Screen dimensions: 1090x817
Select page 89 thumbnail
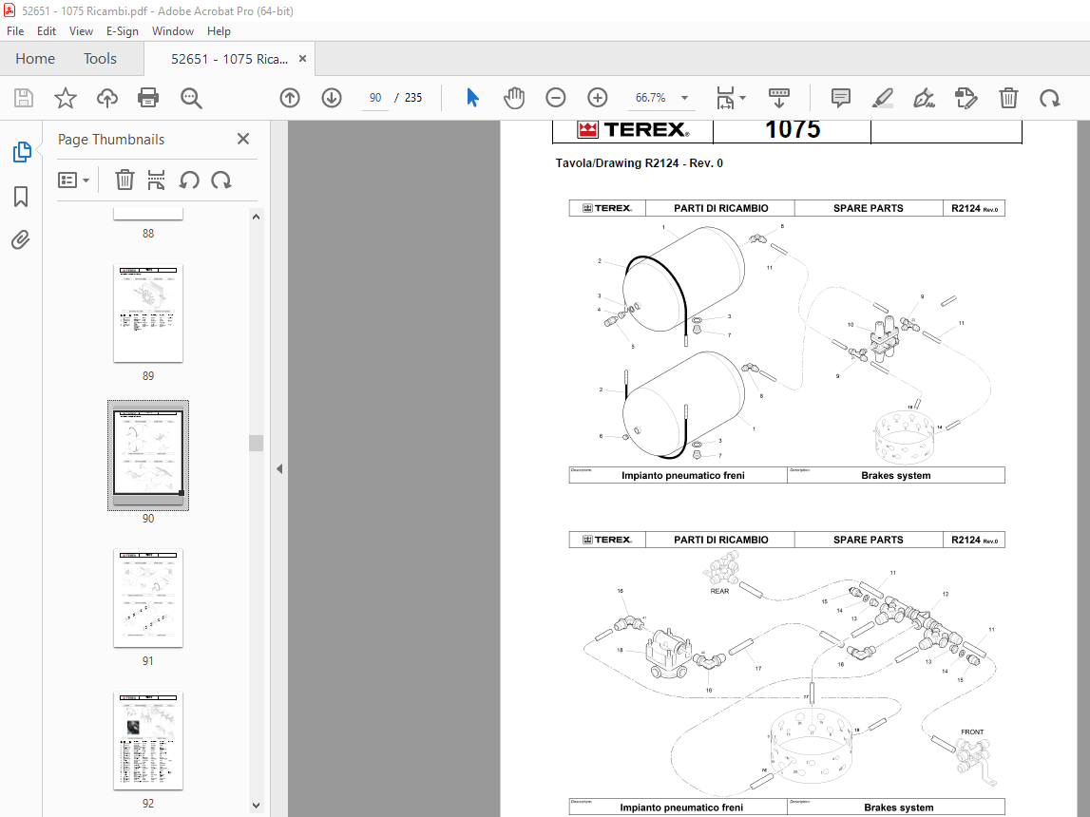[148, 313]
